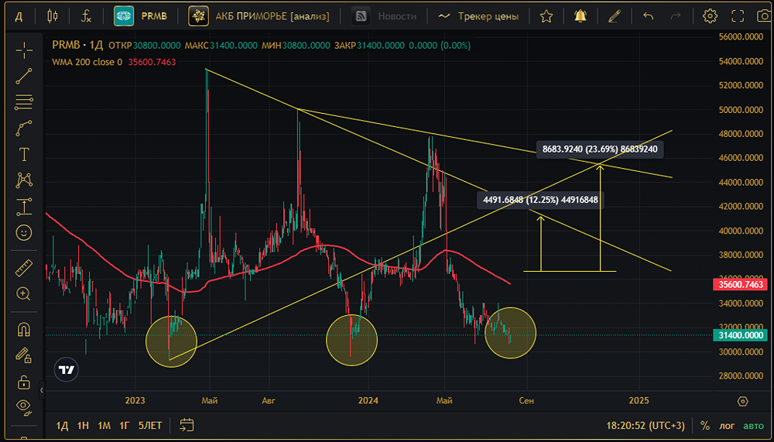Screen dimensions: 774x442
Task: Set date range to 5ЛЕТ
Action: click(150, 425)
